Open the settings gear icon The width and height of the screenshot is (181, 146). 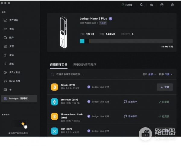coord(172,5)
